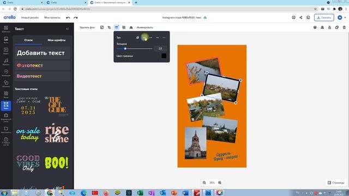
Task: Click the flip image icon in toolbar
Action: tap(131, 27)
